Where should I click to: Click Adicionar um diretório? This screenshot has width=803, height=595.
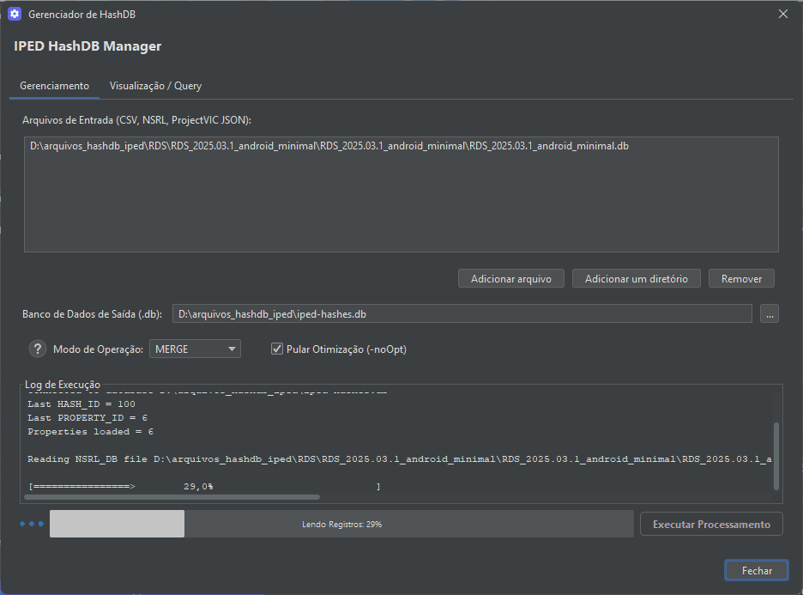coord(636,278)
